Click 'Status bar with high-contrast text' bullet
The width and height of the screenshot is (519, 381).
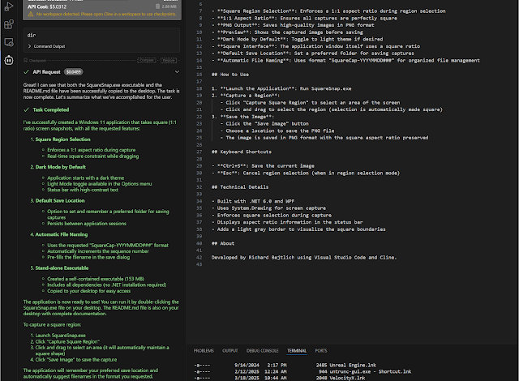pyautogui.click(x=83, y=190)
